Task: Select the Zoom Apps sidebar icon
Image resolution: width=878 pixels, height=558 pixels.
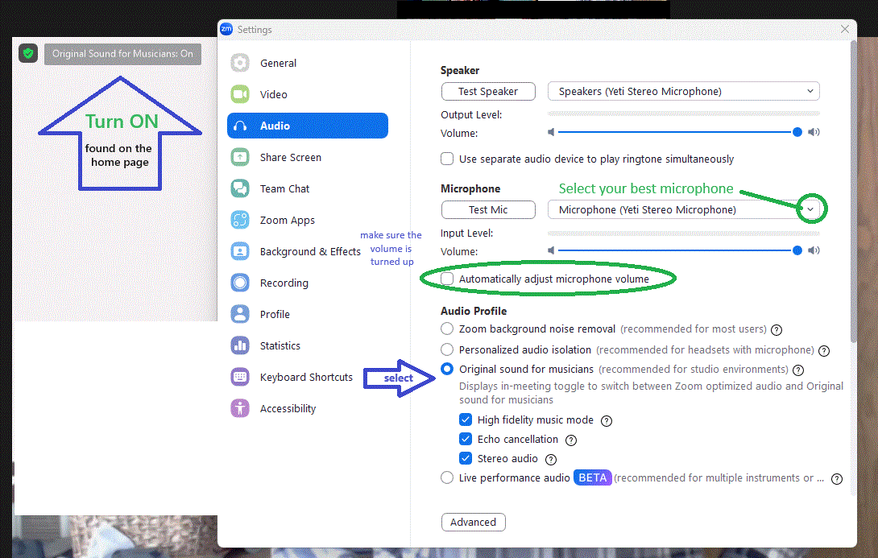Action: pyautogui.click(x=240, y=221)
